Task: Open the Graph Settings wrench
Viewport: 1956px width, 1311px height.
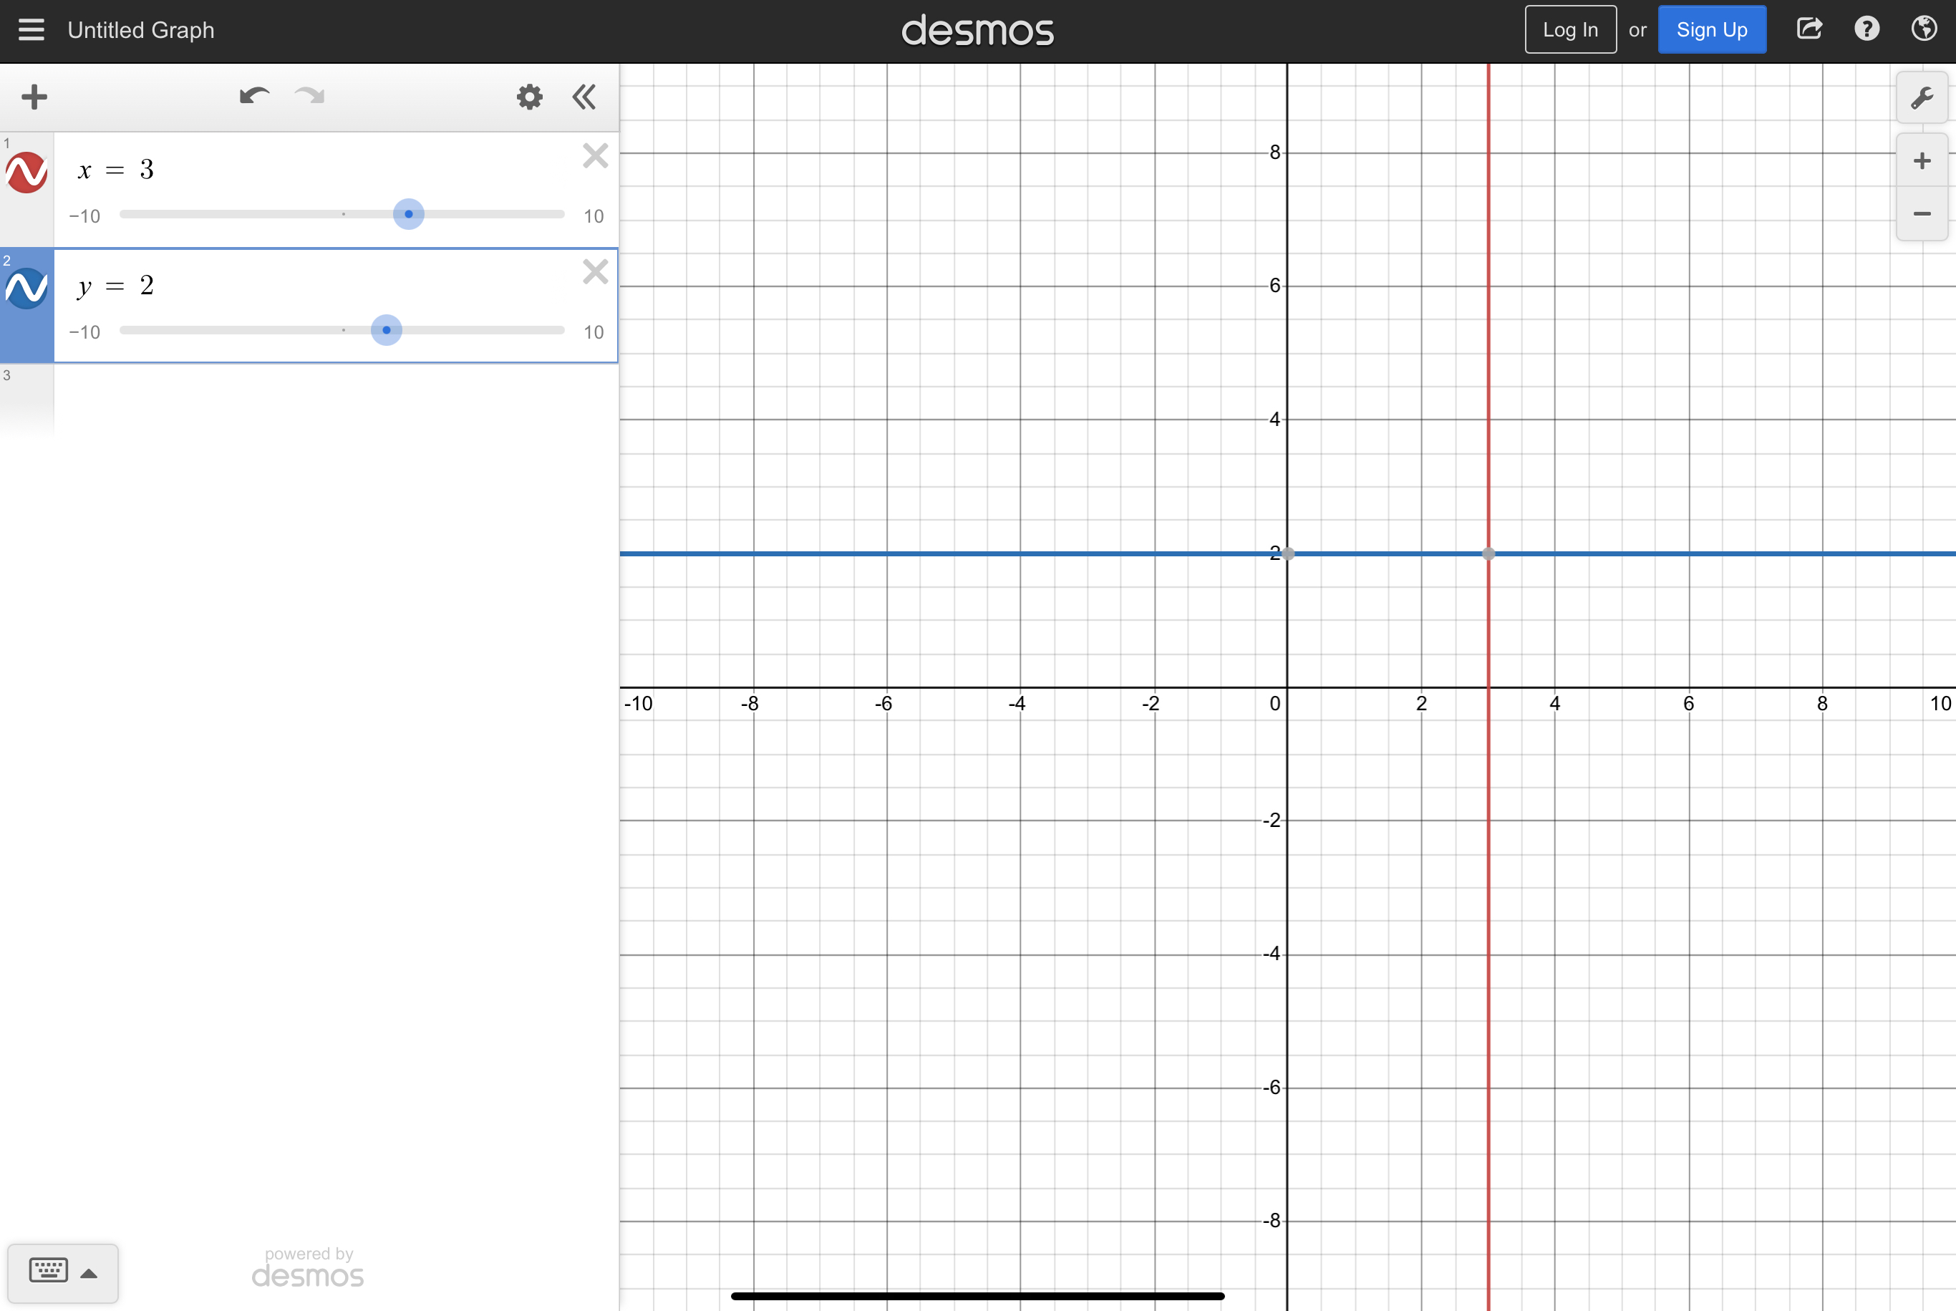Action: click(1922, 98)
